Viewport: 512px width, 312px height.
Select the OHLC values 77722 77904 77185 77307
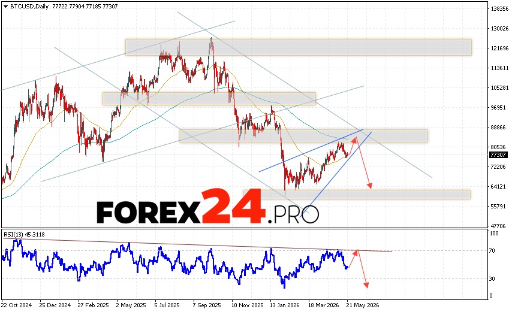point(85,7)
